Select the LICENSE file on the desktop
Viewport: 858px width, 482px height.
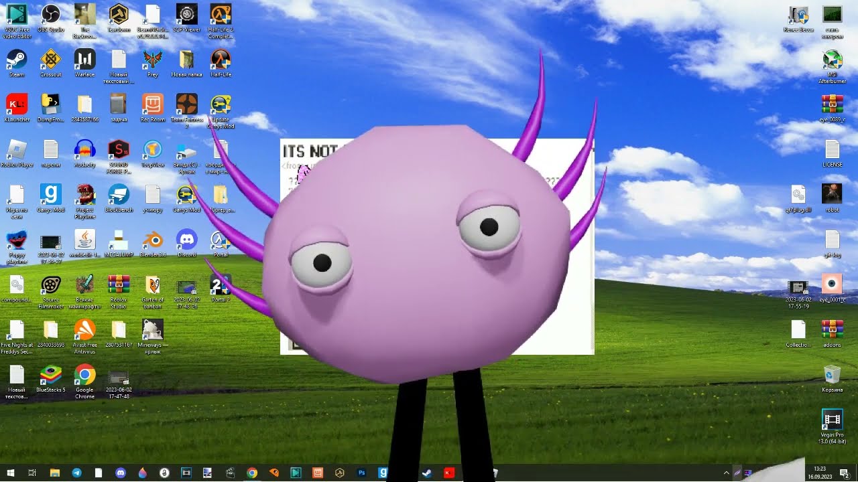[x=832, y=153]
